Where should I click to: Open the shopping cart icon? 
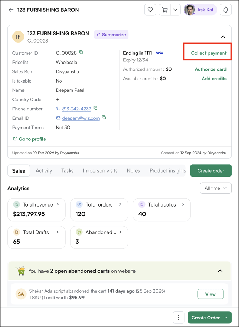165,10
